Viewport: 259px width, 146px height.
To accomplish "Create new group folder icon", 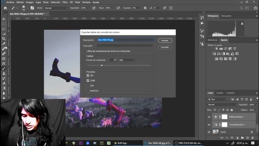I will 242,138.
